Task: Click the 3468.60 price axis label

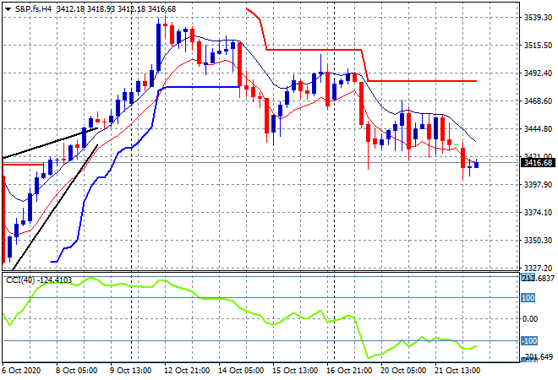Action: pos(538,101)
